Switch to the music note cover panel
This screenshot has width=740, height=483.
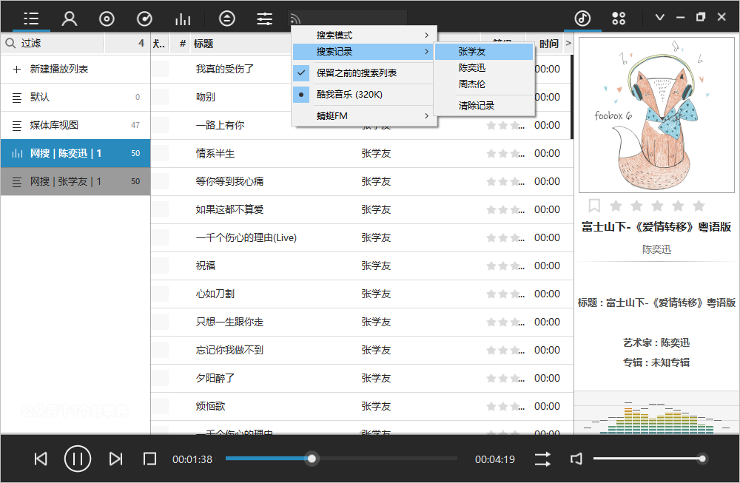point(582,18)
